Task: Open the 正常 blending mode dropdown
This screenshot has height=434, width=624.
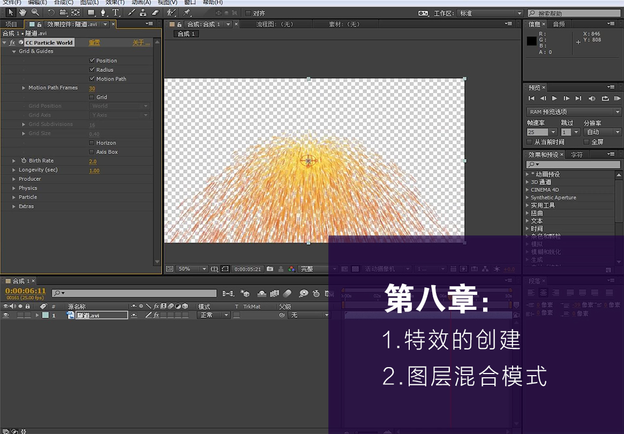Action: click(214, 315)
